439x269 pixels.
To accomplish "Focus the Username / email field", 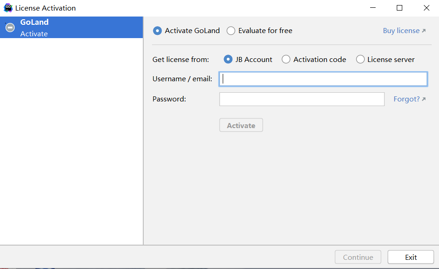I will click(323, 79).
